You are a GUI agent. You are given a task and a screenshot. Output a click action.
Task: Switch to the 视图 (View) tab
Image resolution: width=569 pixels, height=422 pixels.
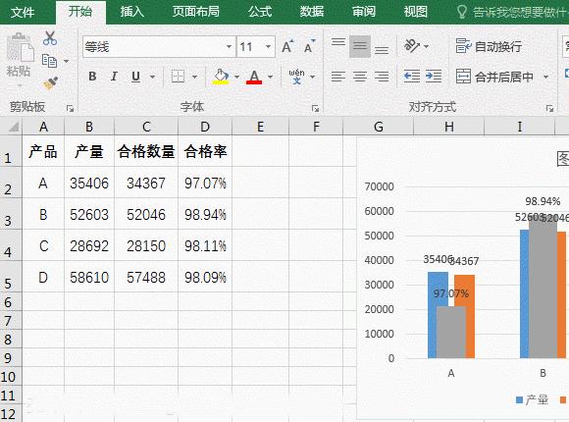point(416,12)
